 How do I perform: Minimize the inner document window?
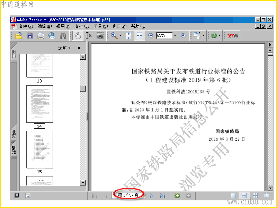[x=258, y=26]
